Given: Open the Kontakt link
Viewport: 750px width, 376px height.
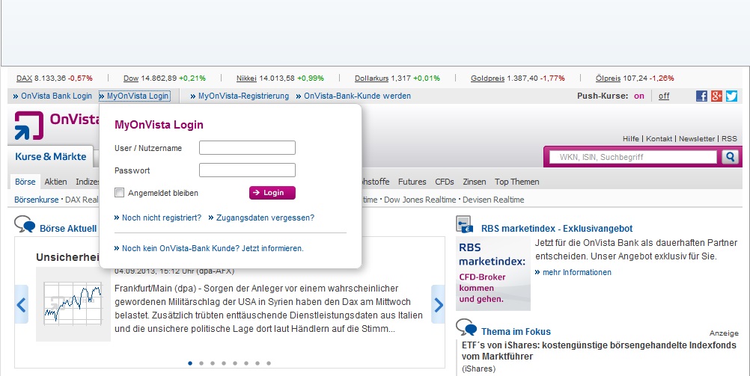Looking at the screenshot, I should [x=659, y=138].
